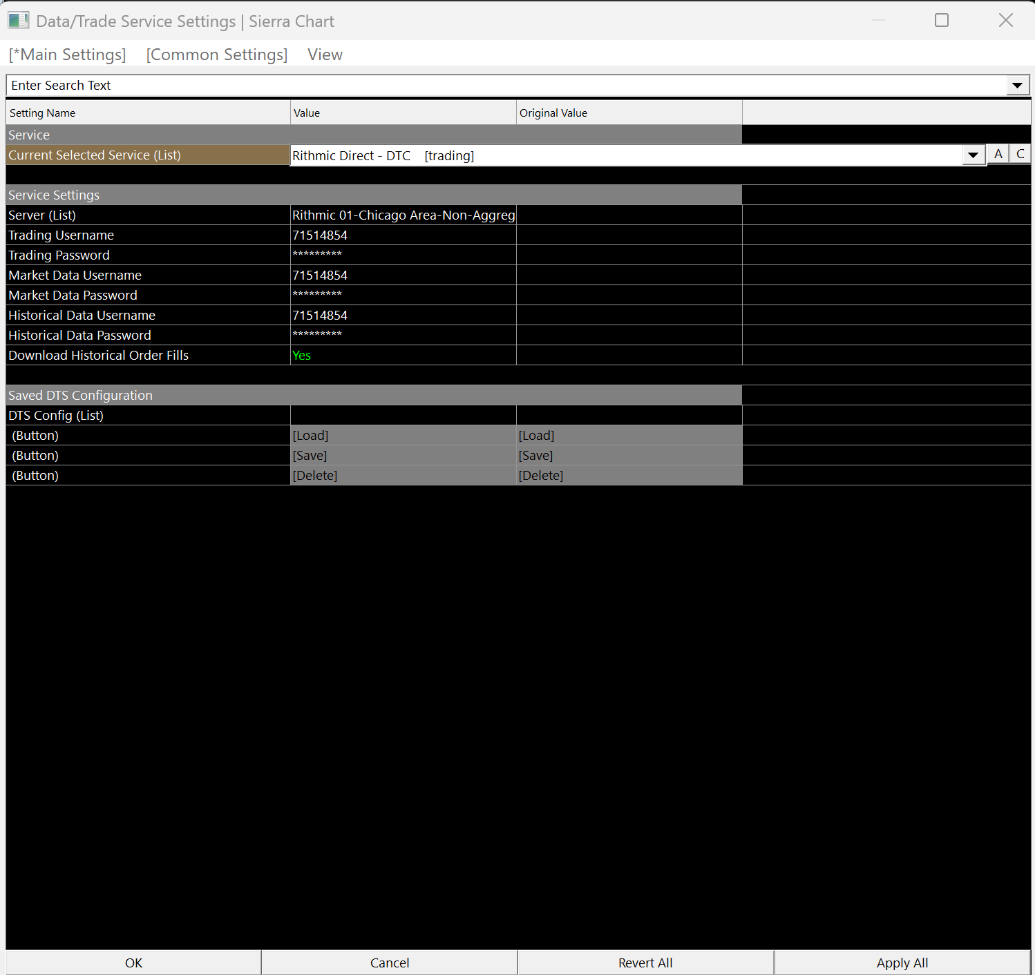Open the DTS Config list value cell
1035x975 pixels.
click(403, 416)
